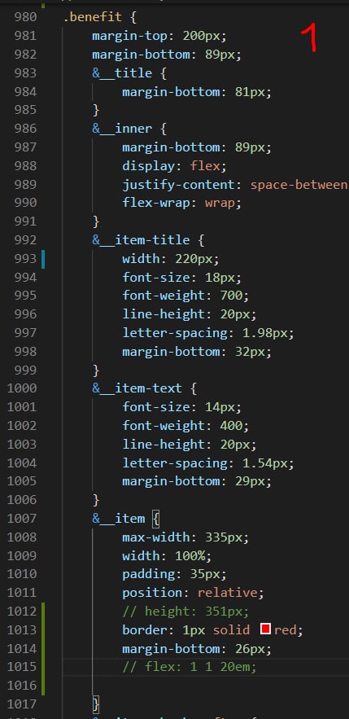The height and width of the screenshot is (719, 349).
Task: Click line number 1007
Action: click(22, 519)
